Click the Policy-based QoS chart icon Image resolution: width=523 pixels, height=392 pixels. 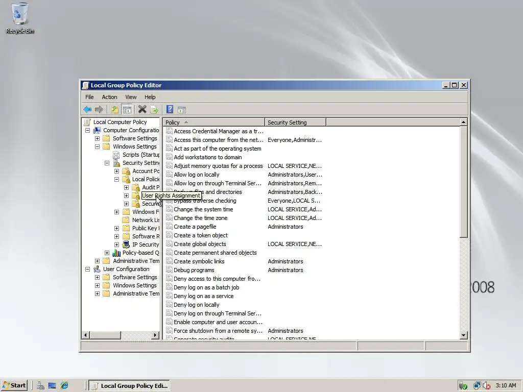pos(116,253)
